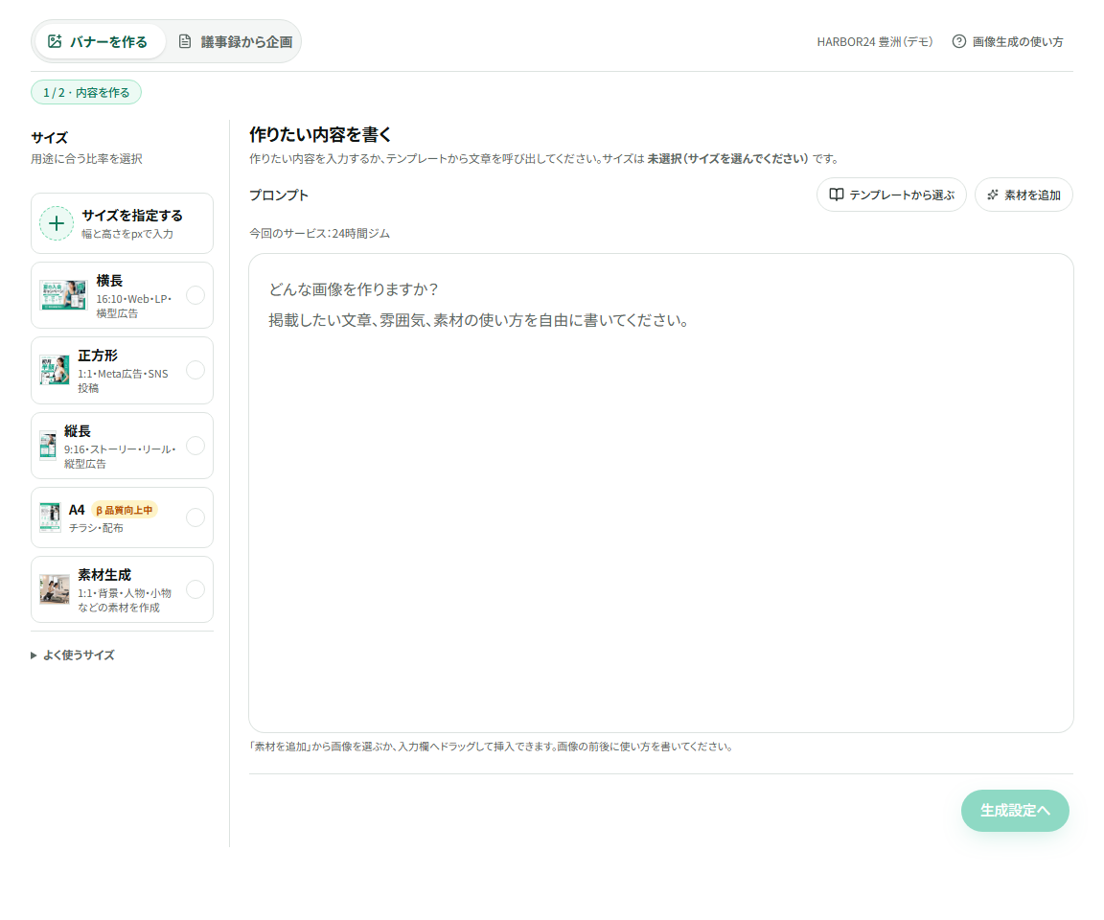Open 画像生成の使い方 help link
Screen dimensions: 1104x920
1007,41
